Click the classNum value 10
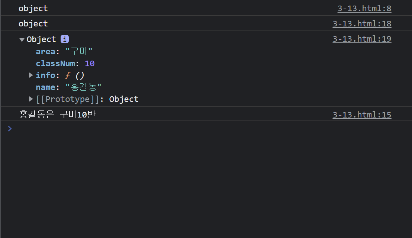 coord(90,63)
